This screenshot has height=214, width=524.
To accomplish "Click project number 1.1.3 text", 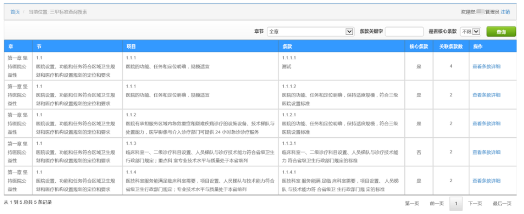I will point(131,144).
